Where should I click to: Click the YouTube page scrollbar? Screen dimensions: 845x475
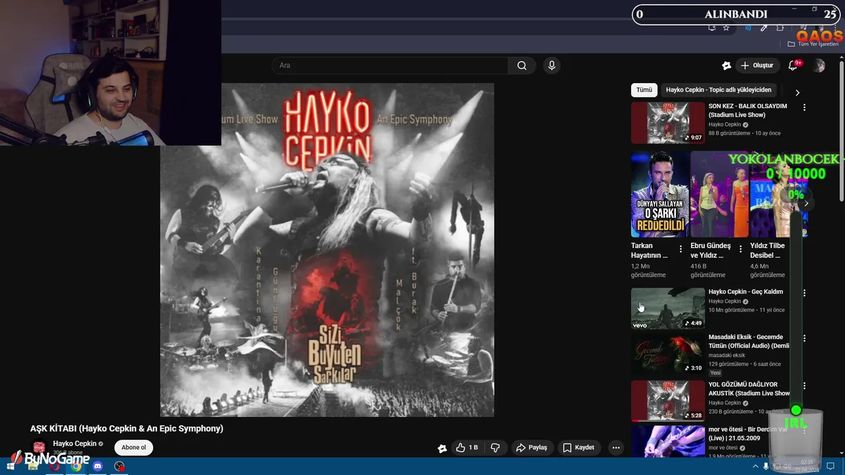click(841, 132)
